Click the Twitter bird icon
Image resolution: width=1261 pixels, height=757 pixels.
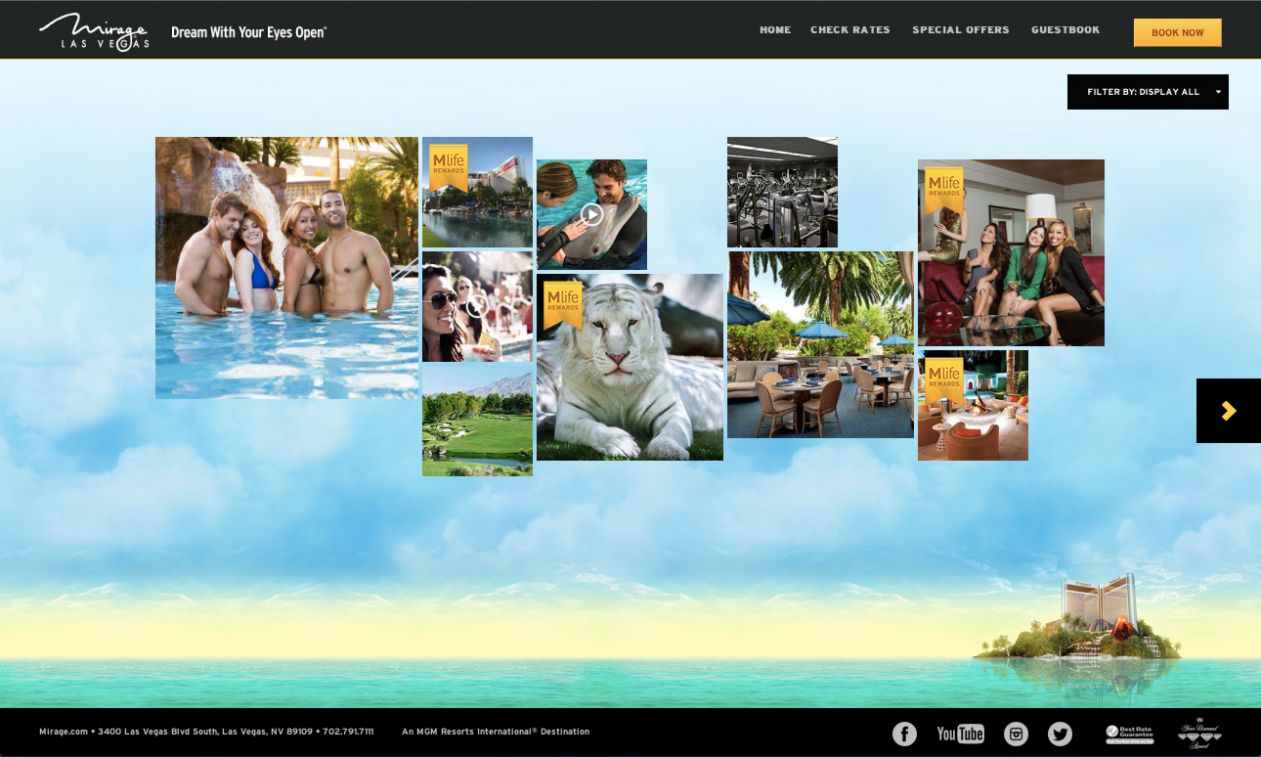point(1060,734)
